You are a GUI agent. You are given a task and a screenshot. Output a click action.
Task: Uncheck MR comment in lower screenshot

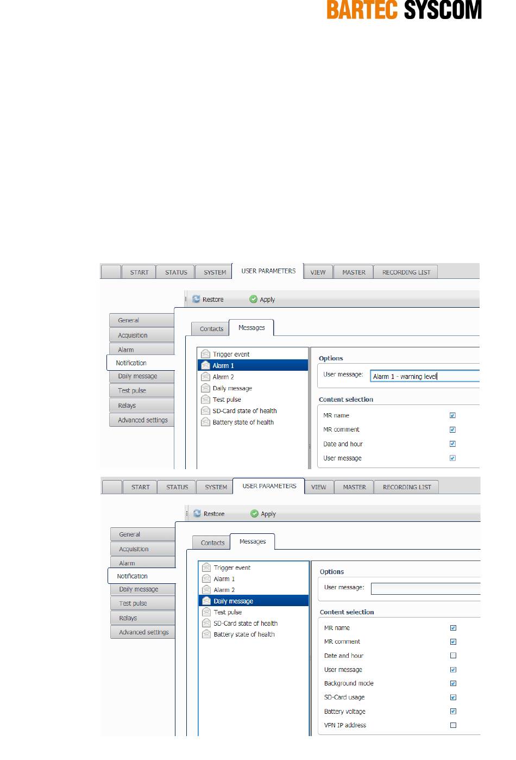coord(454,642)
